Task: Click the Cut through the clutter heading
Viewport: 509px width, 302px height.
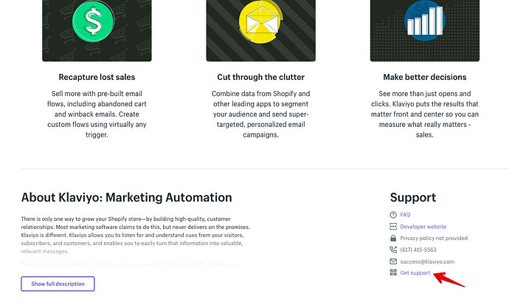Action: pos(260,77)
